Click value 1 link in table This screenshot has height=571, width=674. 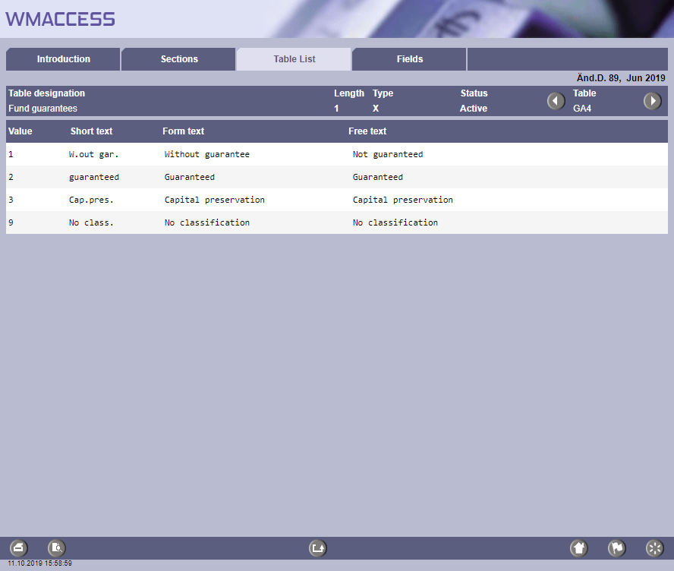tap(11, 154)
